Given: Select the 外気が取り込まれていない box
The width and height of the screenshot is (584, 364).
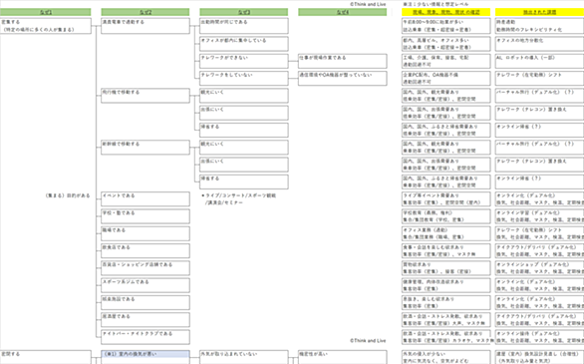Looking at the screenshot, I should click(244, 357).
